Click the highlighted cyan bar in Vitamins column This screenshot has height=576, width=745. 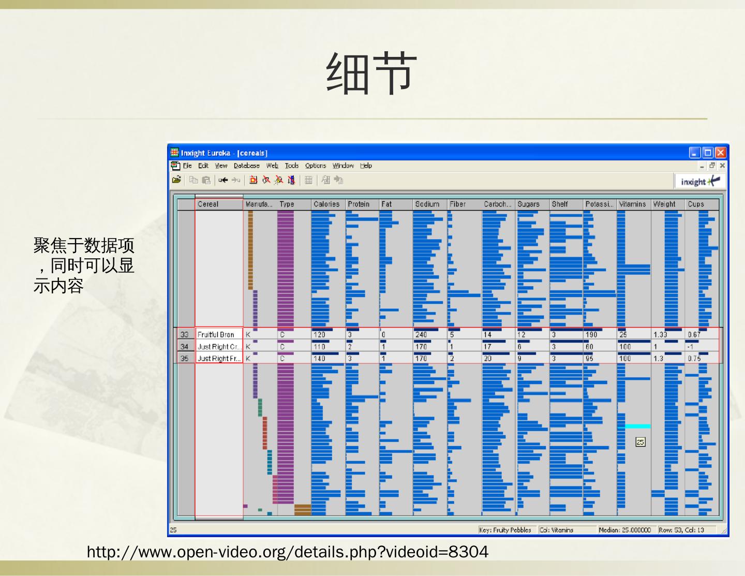637,426
